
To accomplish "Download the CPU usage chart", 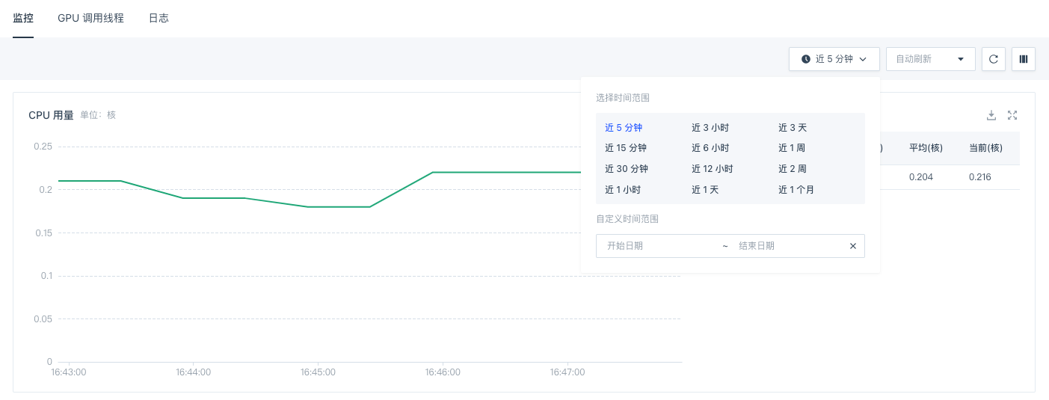I will pos(991,115).
